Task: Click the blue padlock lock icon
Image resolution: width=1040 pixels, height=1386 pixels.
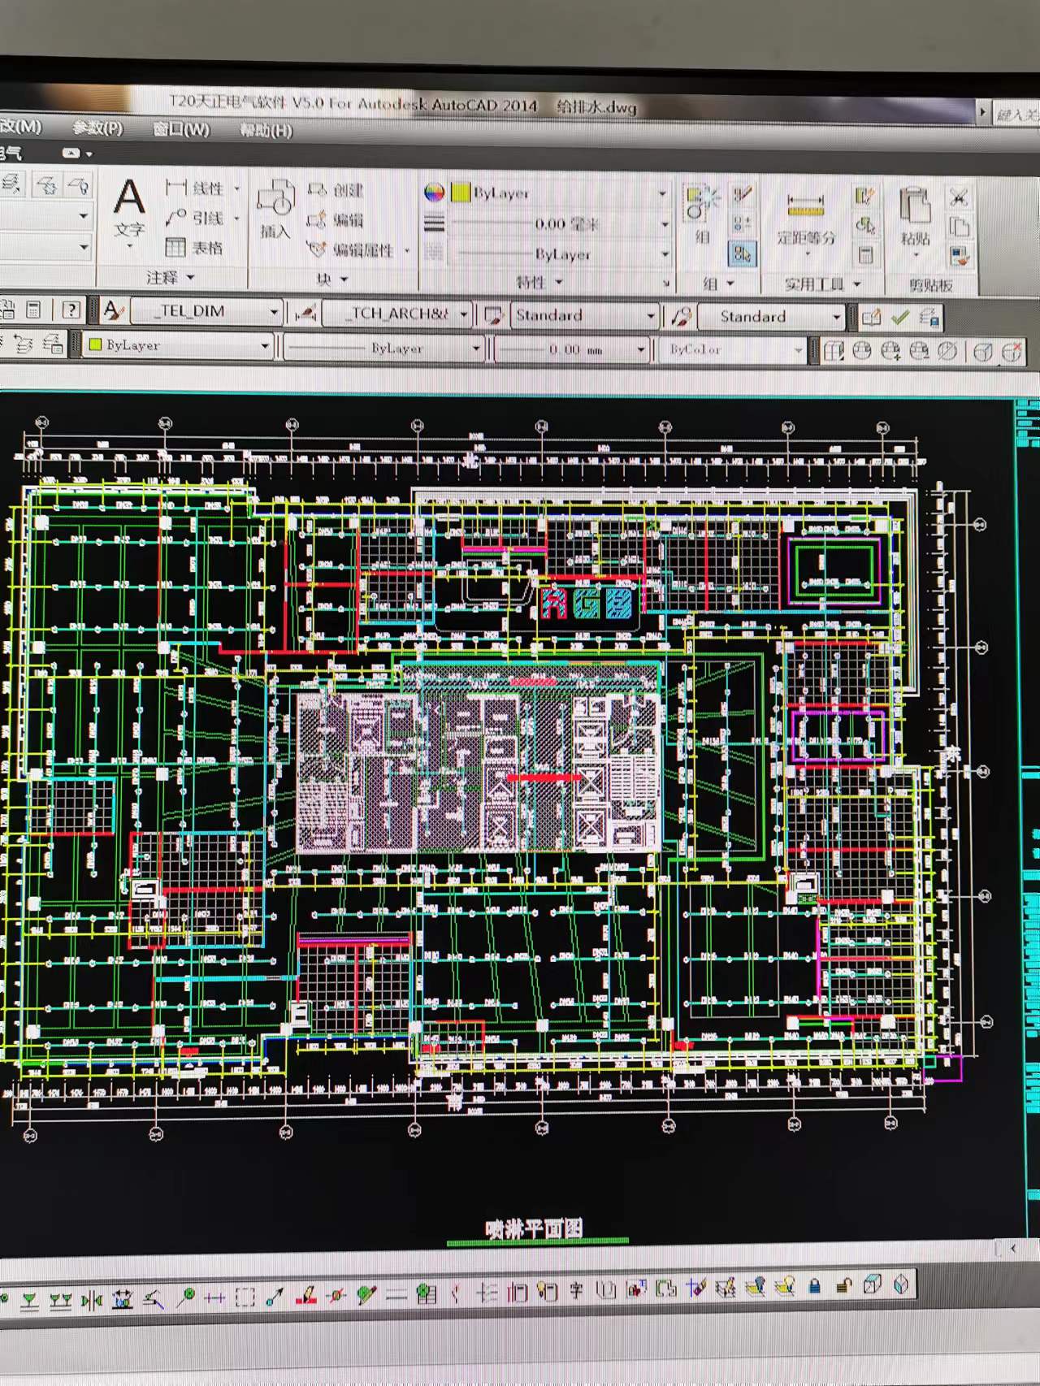Action: click(x=814, y=1285)
